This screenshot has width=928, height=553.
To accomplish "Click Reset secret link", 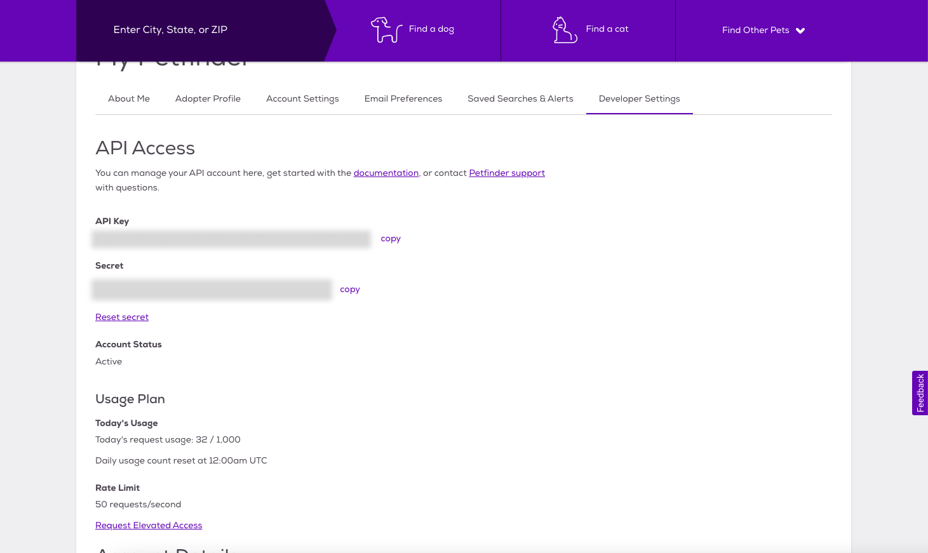I will coord(122,317).
